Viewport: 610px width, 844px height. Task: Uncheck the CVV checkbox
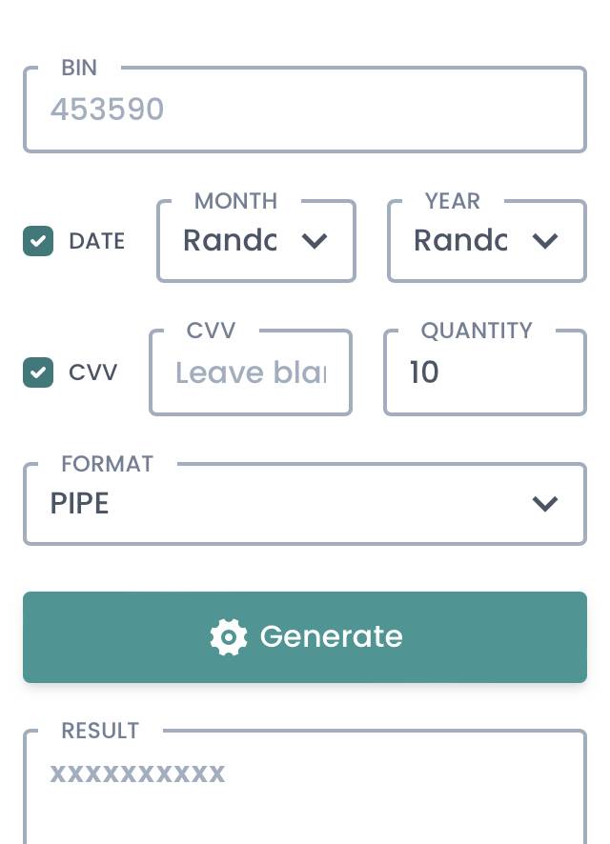click(x=38, y=372)
